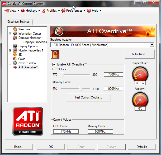The height and width of the screenshot is (155, 161).
Task: Click the 0% activity readout
Action: 140,109
